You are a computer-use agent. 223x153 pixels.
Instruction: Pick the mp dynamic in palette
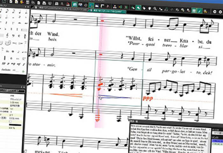(x=13, y=64)
